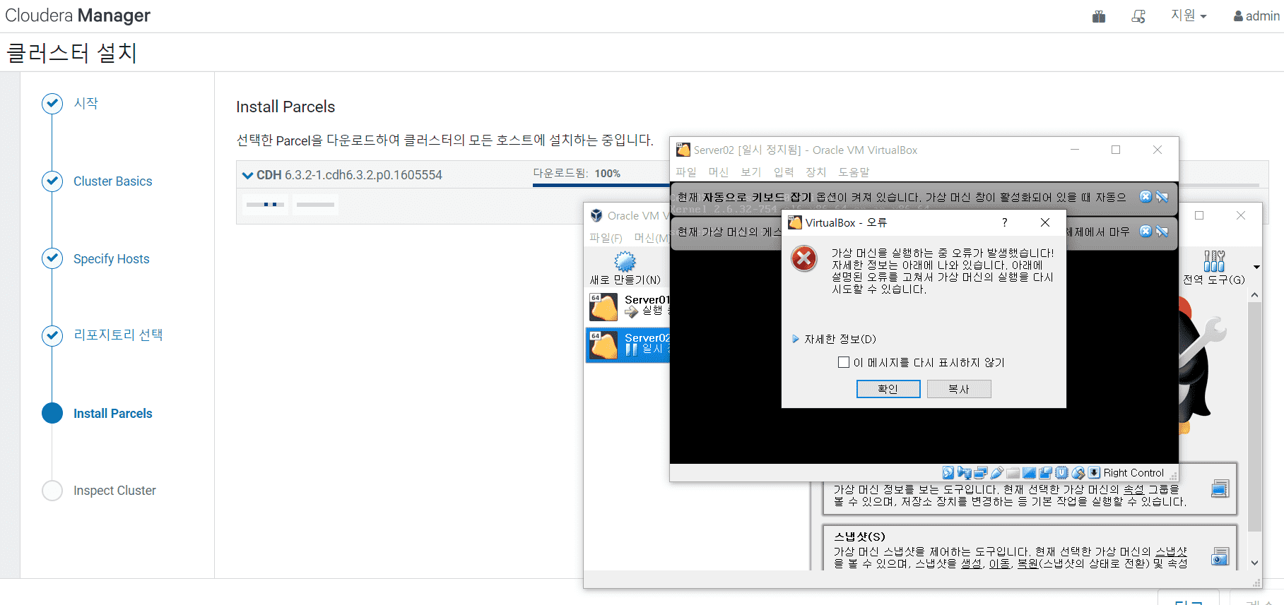Click hard disk status icon in Server02 window
Viewport: 1284px width, 605px height.
[x=948, y=473]
